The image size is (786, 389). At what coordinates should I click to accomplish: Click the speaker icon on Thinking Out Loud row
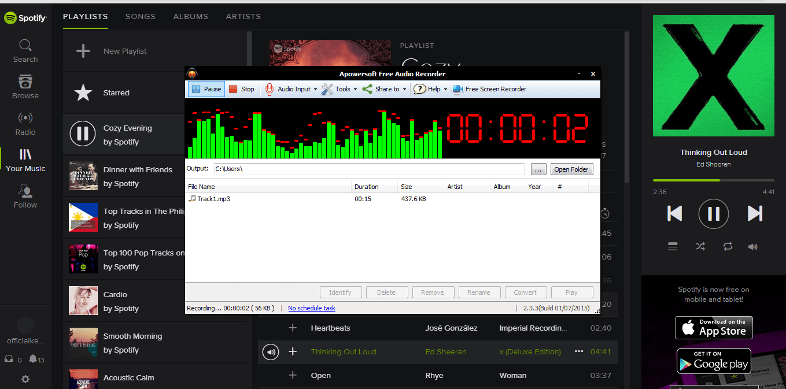pos(270,351)
